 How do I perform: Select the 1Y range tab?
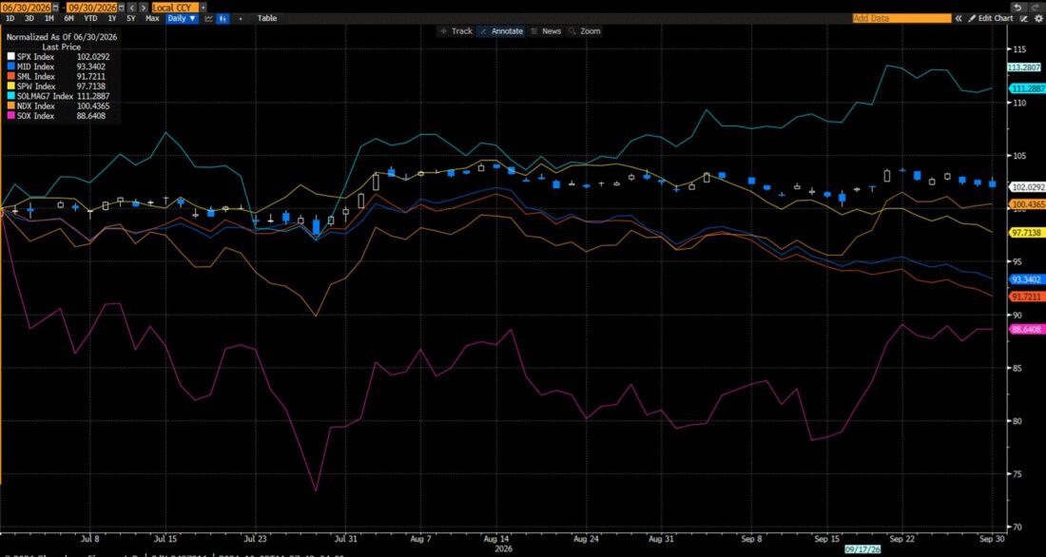coord(112,19)
